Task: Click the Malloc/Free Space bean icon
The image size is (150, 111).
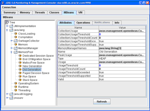Action: [x=20, y=63]
